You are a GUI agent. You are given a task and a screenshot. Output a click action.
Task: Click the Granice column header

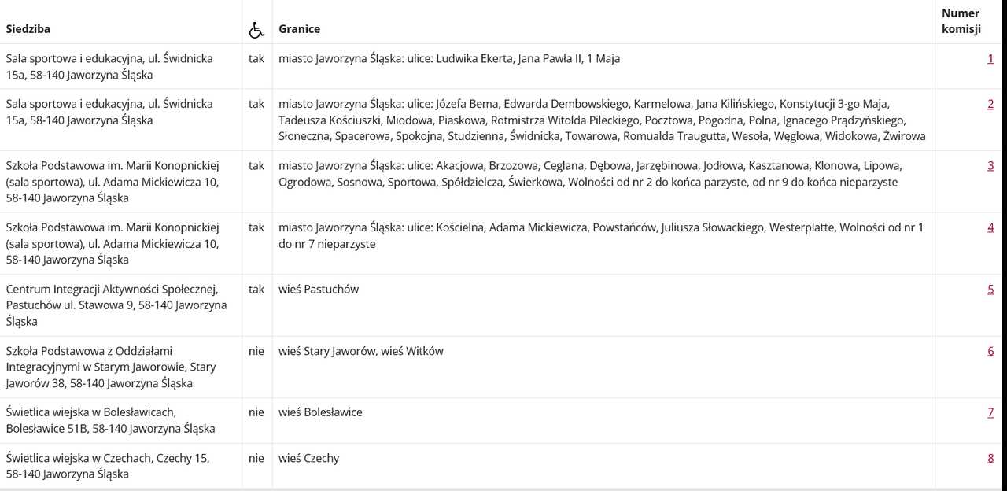299,29
